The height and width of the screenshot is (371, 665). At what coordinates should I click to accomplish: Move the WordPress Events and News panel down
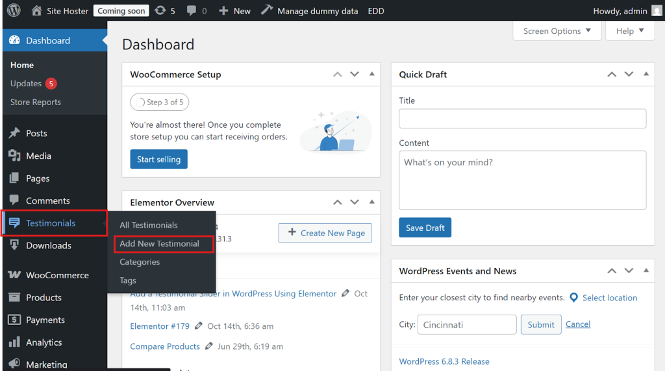pos(629,271)
